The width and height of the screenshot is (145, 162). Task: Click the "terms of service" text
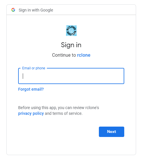coord(67,113)
